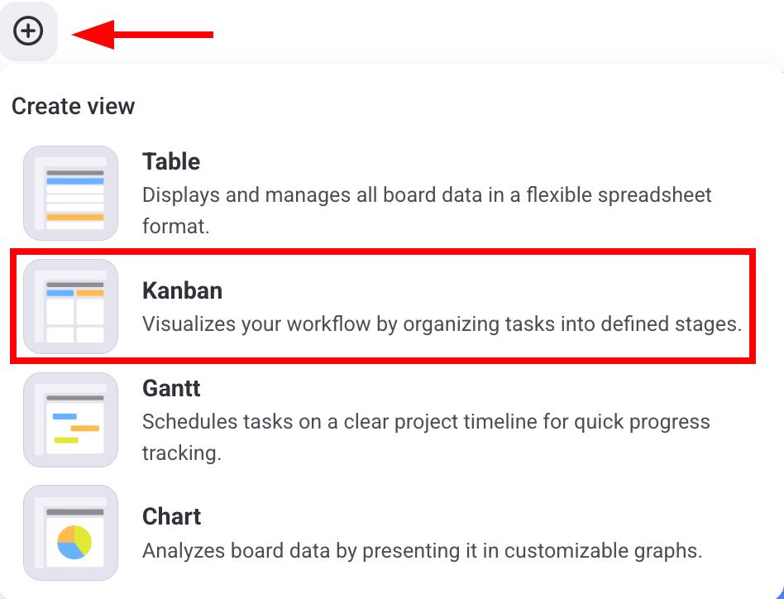Click the orange column header in the Kanban icon
Image resolution: width=784 pixels, height=599 pixels.
click(90, 293)
